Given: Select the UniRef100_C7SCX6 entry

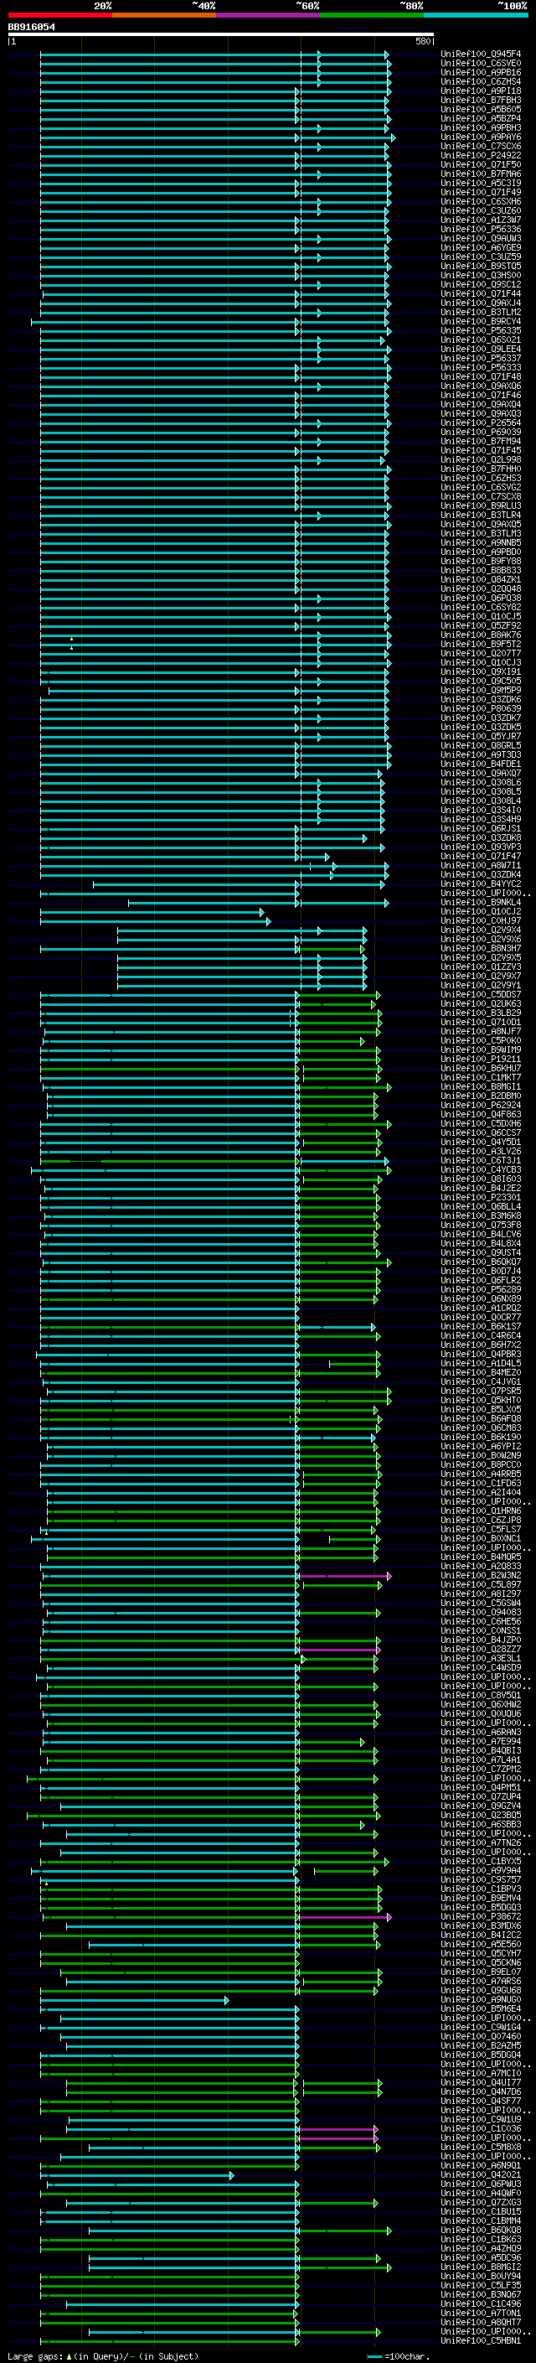Looking at the screenshot, I should (x=481, y=146).
